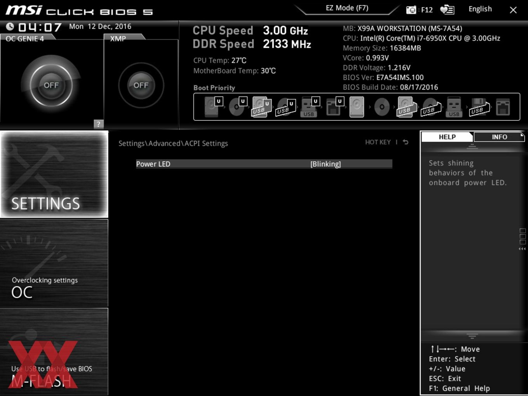Image resolution: width=528 pixels, height=396 pixels.
Task: Open the Power LED [Blinking] value
Action: [x=325, y=164]
